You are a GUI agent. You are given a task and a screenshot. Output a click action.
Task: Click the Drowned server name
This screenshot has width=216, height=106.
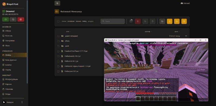[10, 11]
